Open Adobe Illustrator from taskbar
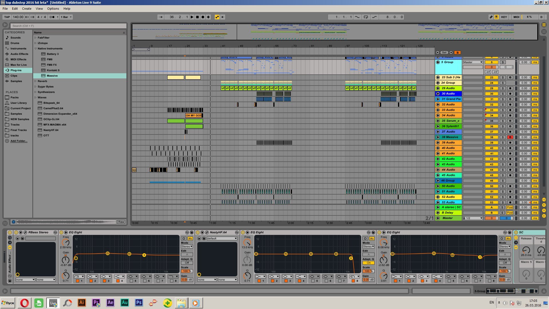 (x=81, y=303)
